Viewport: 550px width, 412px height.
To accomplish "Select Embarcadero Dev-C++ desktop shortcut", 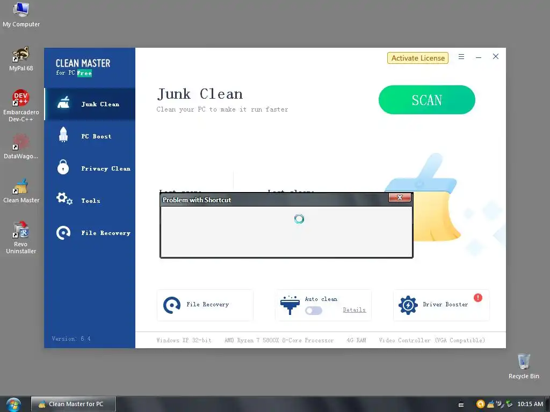I will [21, 106].
